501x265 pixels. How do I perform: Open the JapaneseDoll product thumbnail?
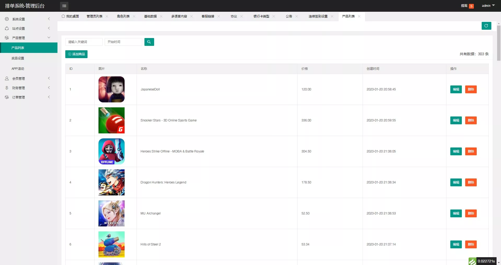pos(111,89)
